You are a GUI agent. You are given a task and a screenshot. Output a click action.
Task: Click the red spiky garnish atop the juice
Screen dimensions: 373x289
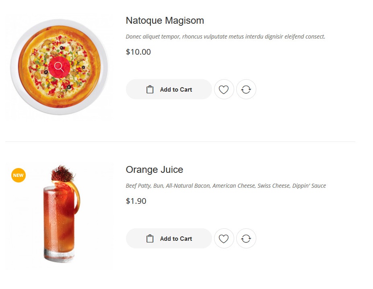pyautogui.click(x=62, y=173)
